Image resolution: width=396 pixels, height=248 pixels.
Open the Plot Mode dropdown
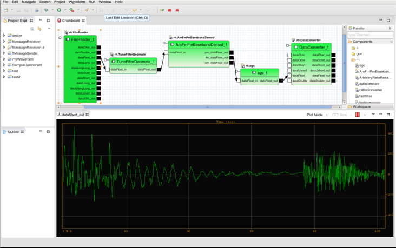tap(316, 115)
